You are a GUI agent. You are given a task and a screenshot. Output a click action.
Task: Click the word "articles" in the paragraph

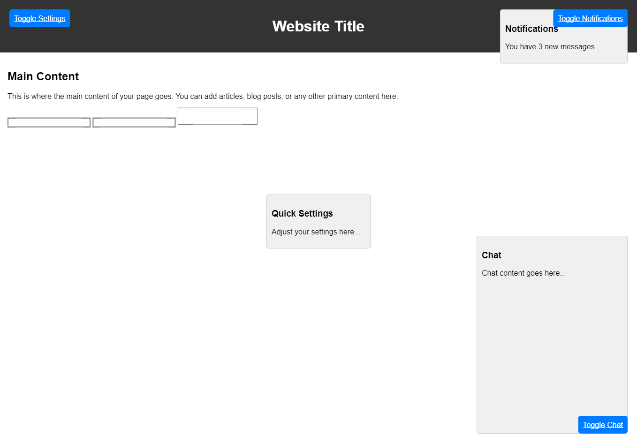(x=231, y=97)
